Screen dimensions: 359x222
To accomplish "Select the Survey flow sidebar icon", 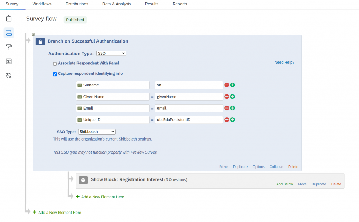I will 9,33.
